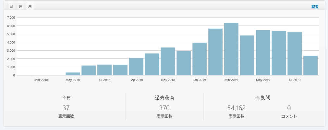The height and width of the screenshot is (130, 328).
Task: Click the 'Mar 2018' axis label
Action: click(41, 80)
